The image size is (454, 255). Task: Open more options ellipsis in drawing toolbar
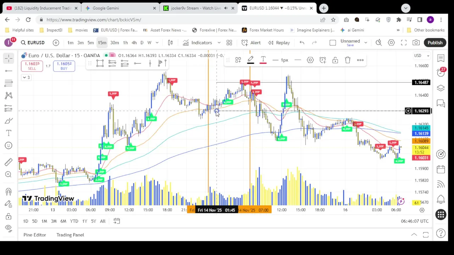tap(360, 60)
